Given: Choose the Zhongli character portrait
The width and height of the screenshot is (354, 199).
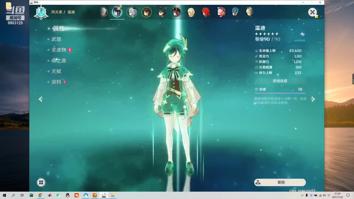Looking at the screenshot, I should (147, 12).
